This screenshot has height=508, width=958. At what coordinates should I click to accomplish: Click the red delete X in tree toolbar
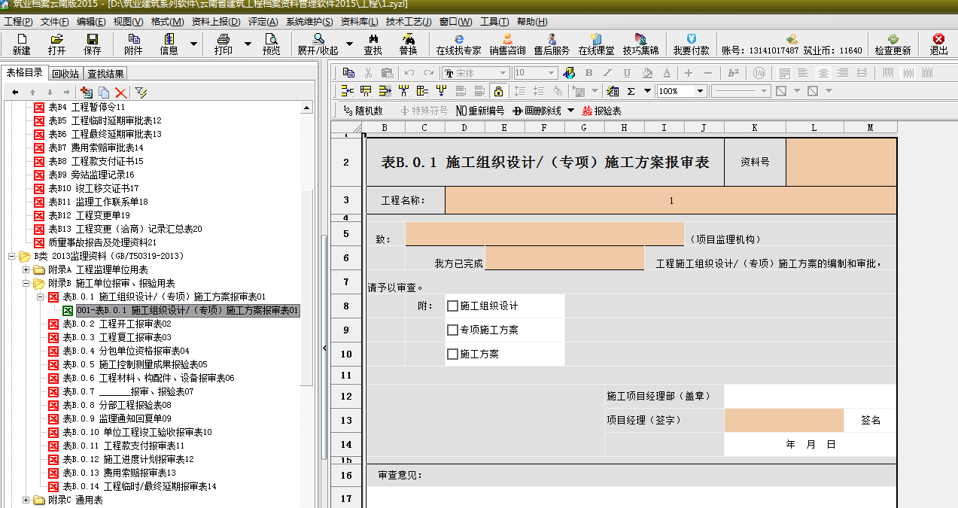pos(120,92)
